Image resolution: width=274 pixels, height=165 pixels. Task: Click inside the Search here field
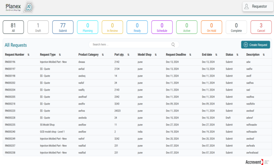pos(130,45)
